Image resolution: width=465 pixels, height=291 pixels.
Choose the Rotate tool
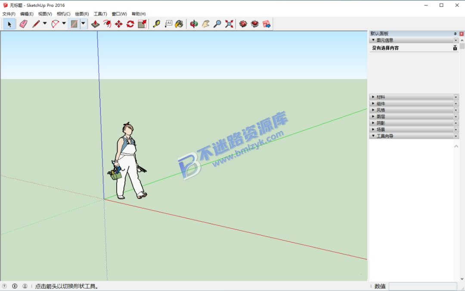[130, 24]
